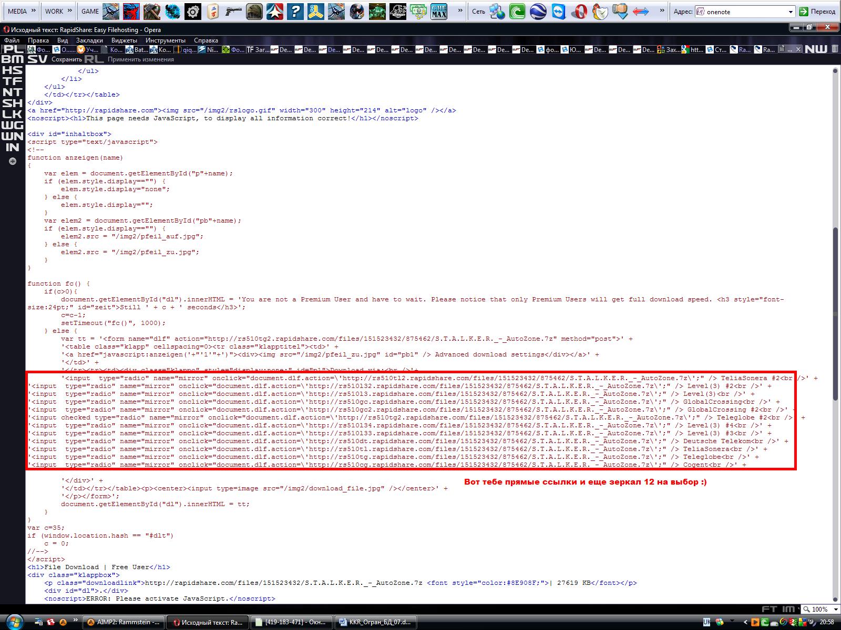Open the address bar dropdown arrow
The image size is (841, 630).
click(791, 12)
